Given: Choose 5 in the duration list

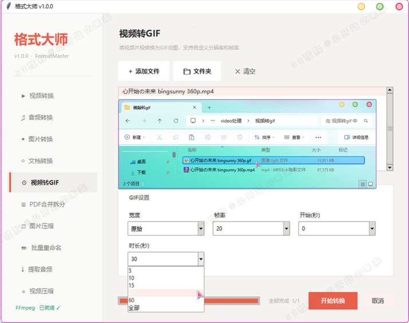Looking at the screenshot, I should coord(166,271).
